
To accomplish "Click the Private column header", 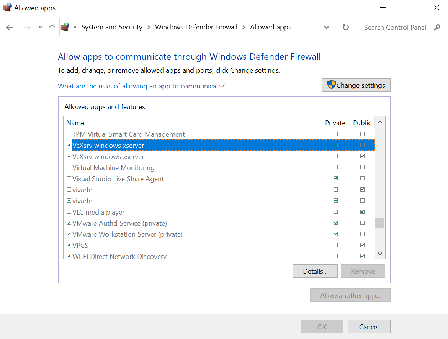I will point(335,123).
